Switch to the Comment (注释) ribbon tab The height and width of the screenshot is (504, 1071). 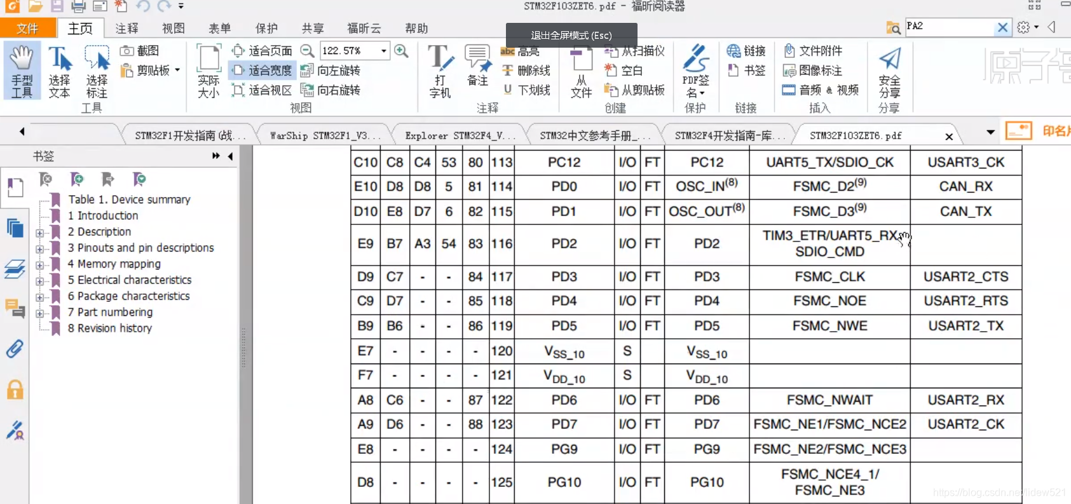[x=126, y=28]
